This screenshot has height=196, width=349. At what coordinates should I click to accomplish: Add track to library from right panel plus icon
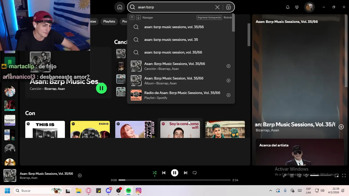tap(341, 127)
